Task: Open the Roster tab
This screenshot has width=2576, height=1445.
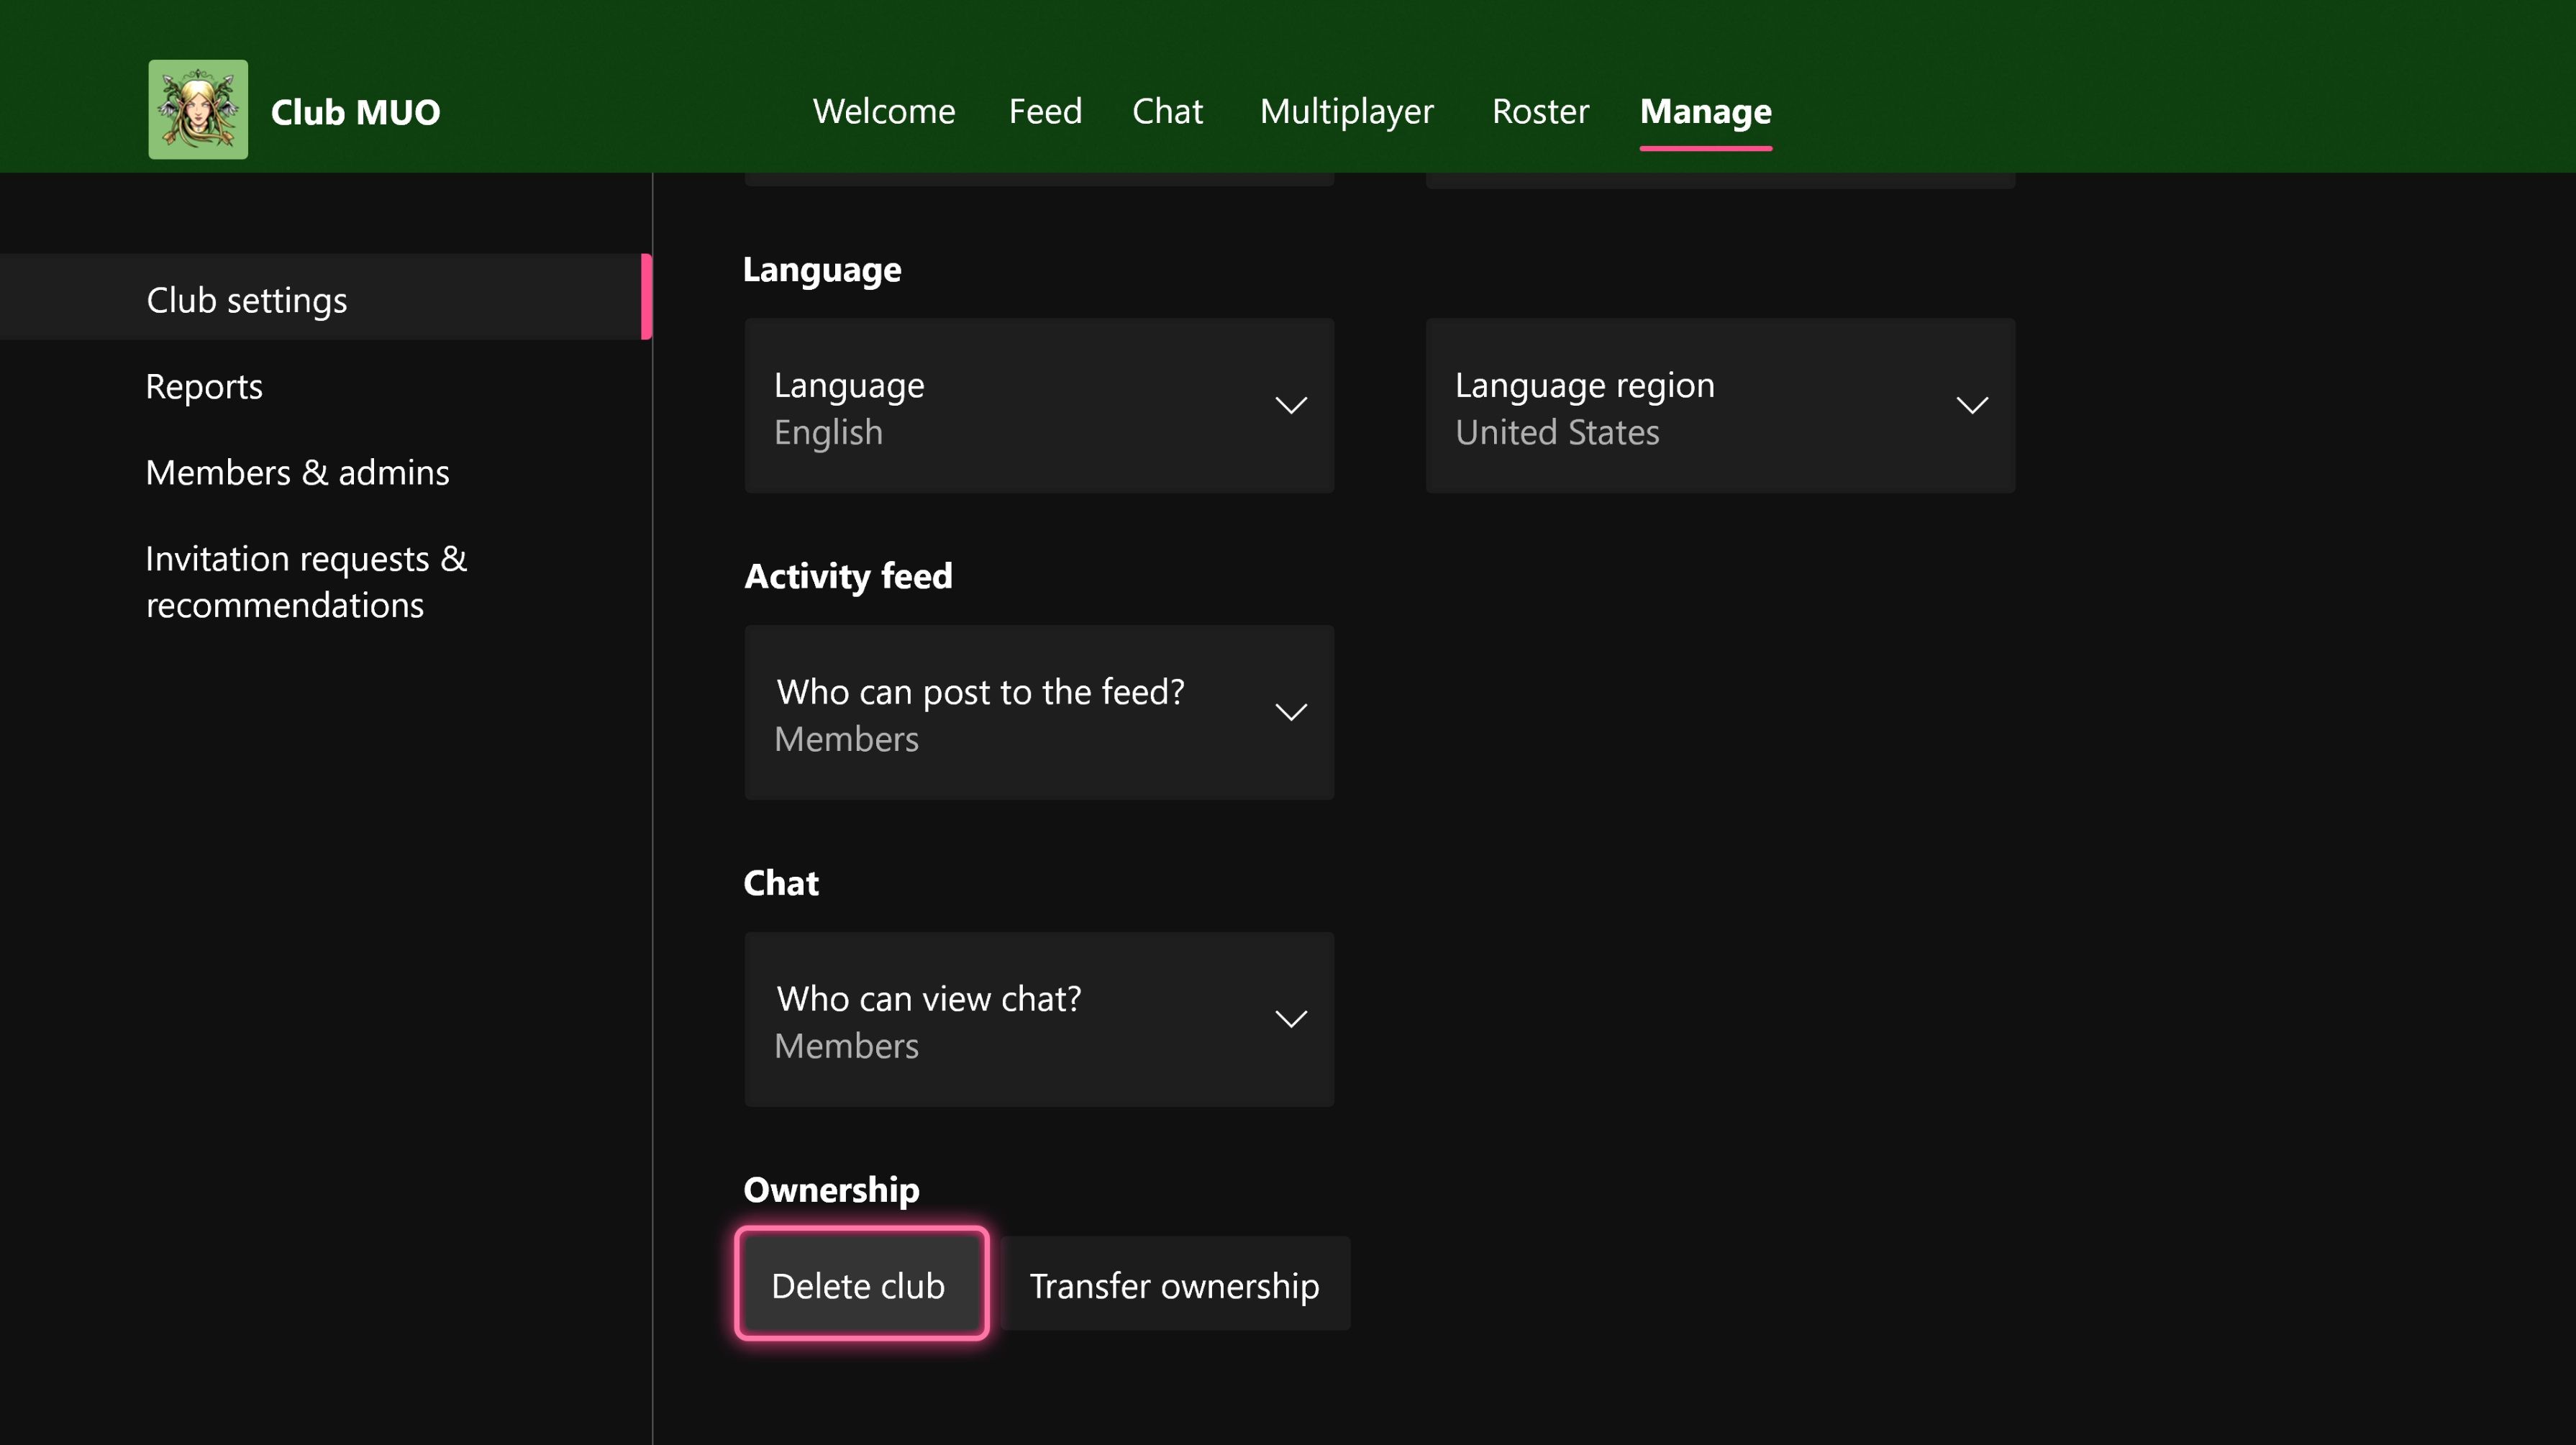Action: 1539,111
